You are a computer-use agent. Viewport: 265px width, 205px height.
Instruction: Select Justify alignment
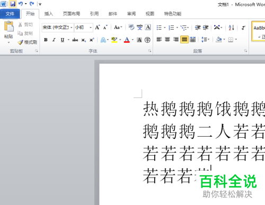(184, 39)
